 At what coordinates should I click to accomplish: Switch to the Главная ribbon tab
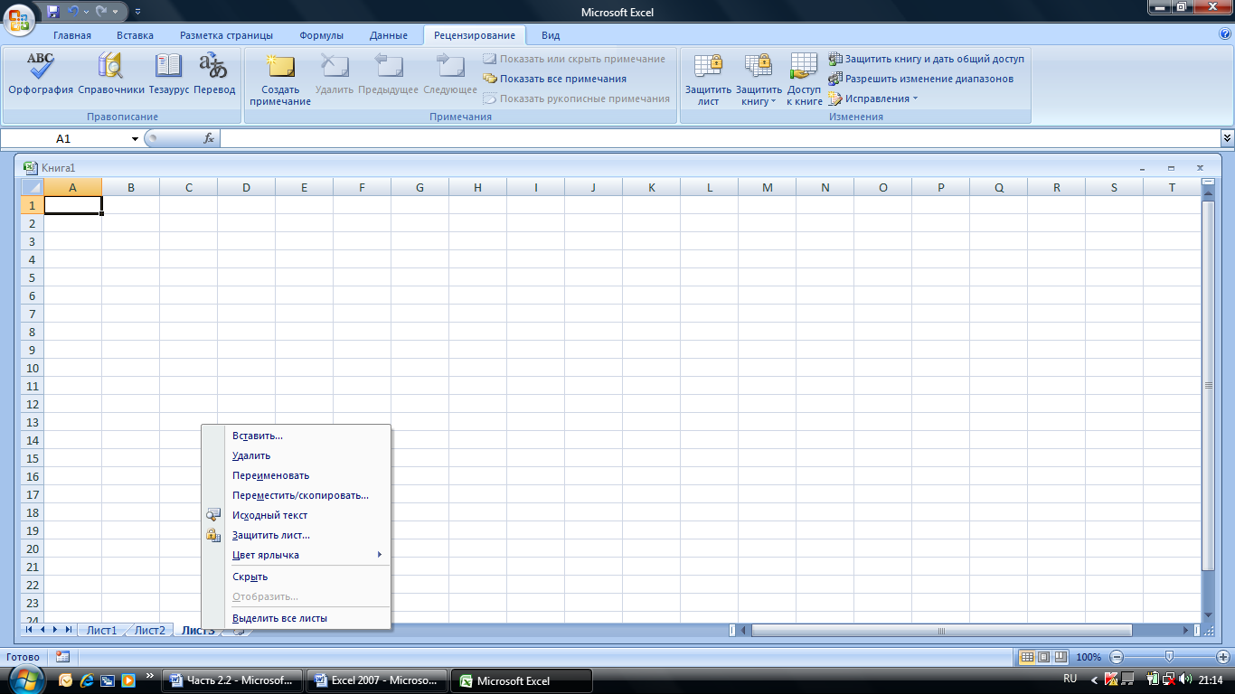72,35
